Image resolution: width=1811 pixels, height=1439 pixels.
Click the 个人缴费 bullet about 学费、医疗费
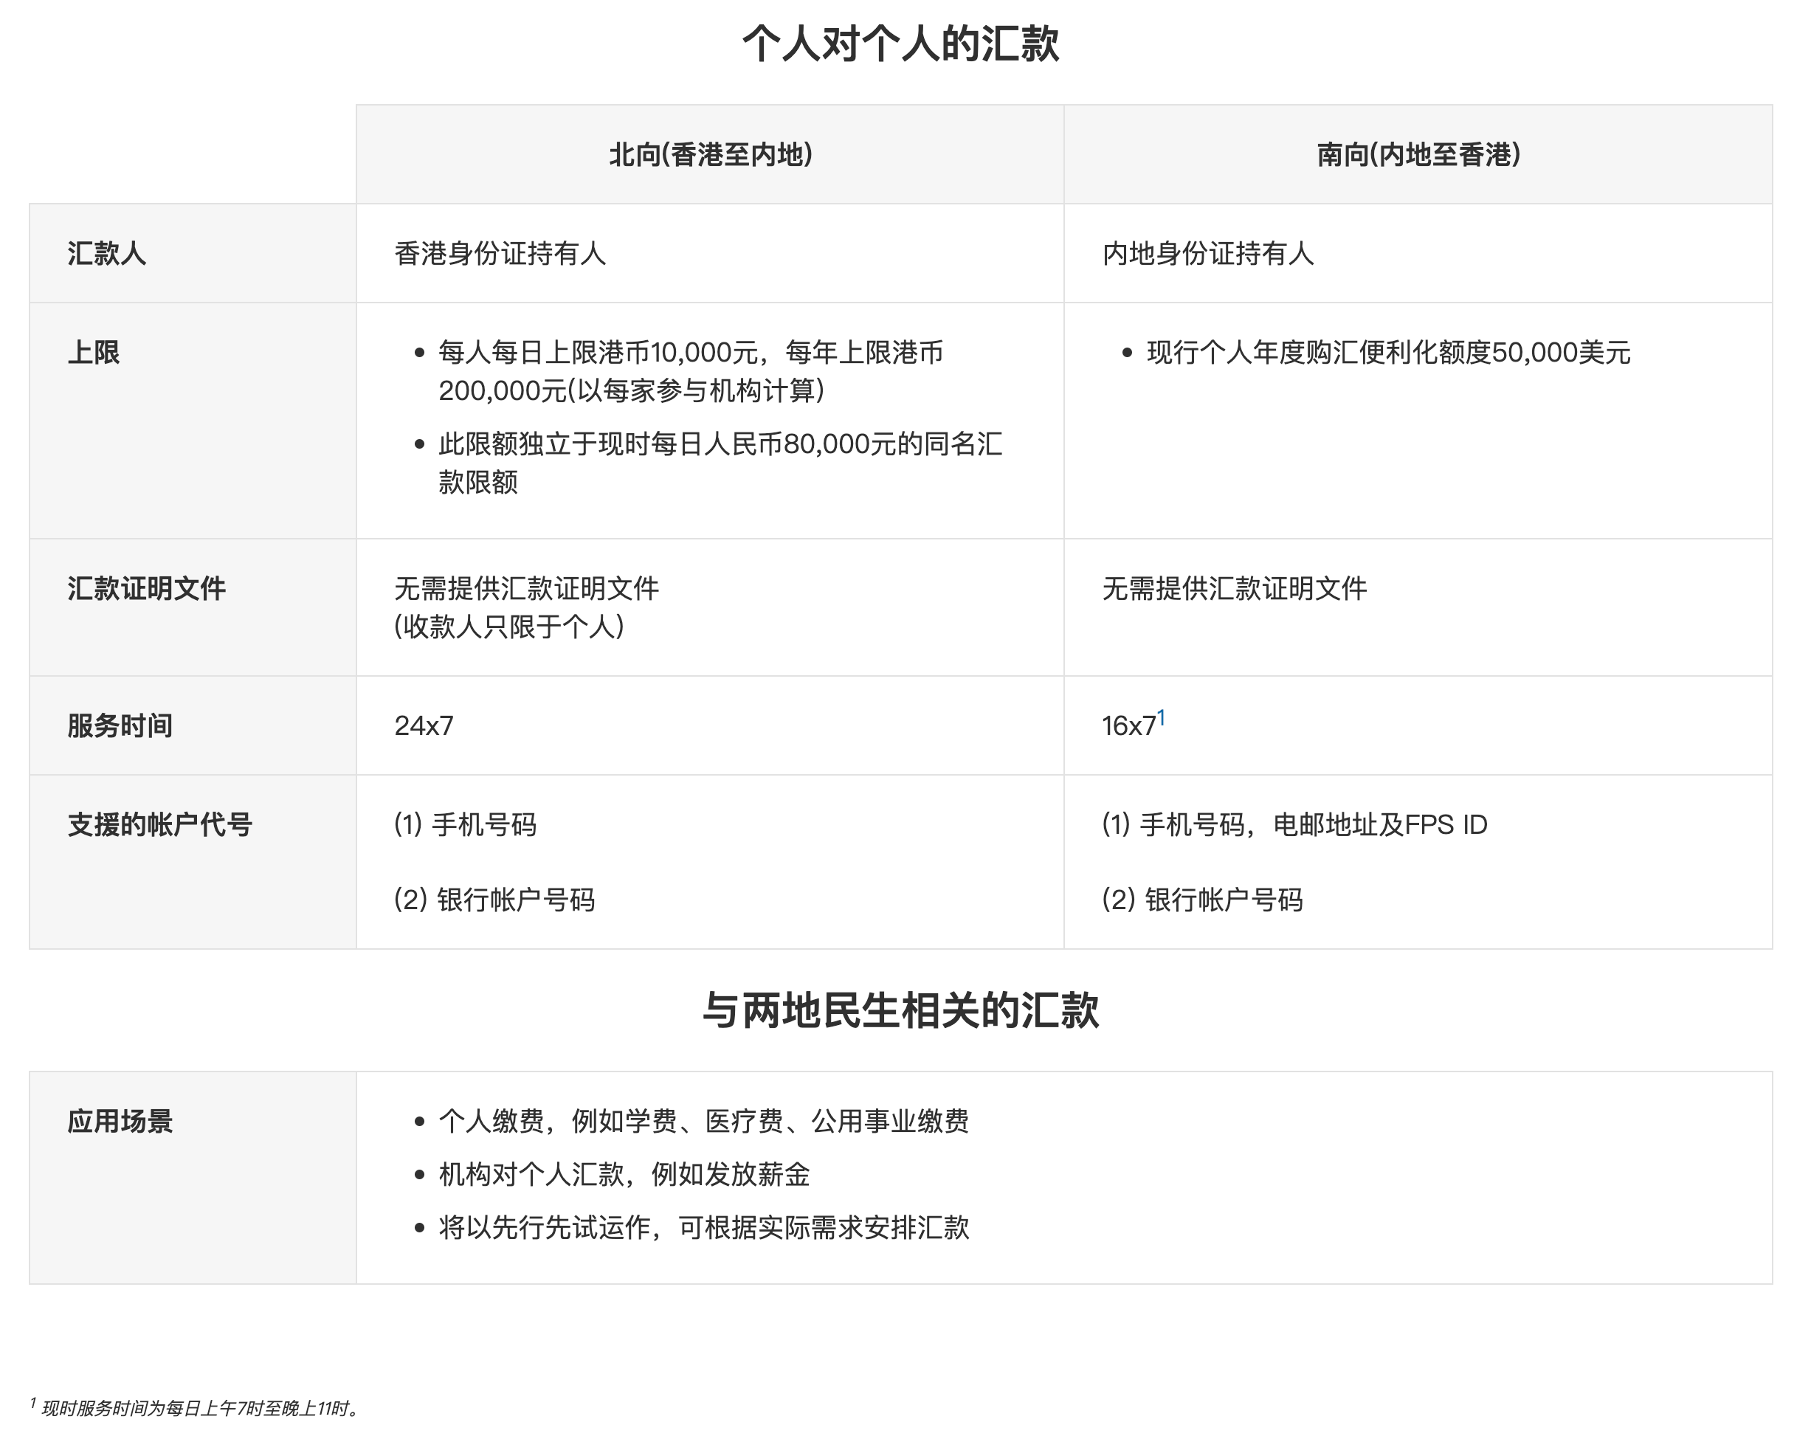click(x=703, y=1121)
